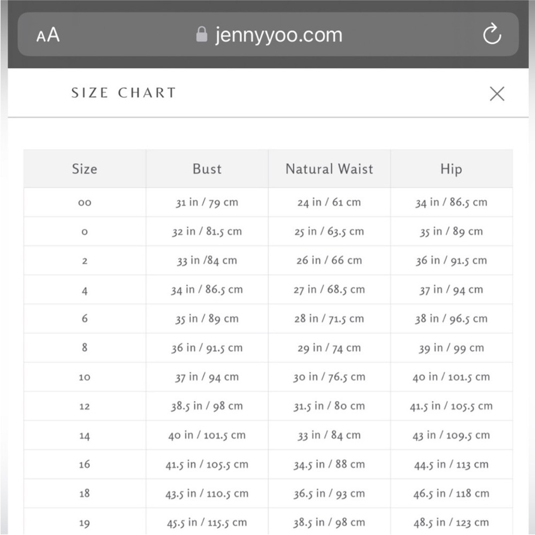Click the size 16 row label

tap(85, 464)
